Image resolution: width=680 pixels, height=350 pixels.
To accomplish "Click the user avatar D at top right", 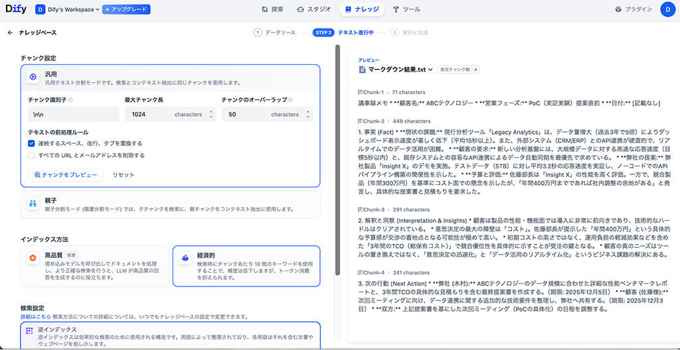I will coord(667,9).
